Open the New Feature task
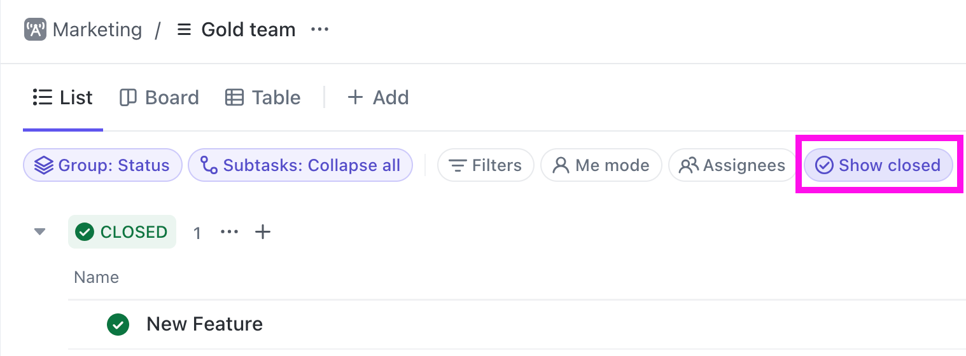 (x=204, y=324)
